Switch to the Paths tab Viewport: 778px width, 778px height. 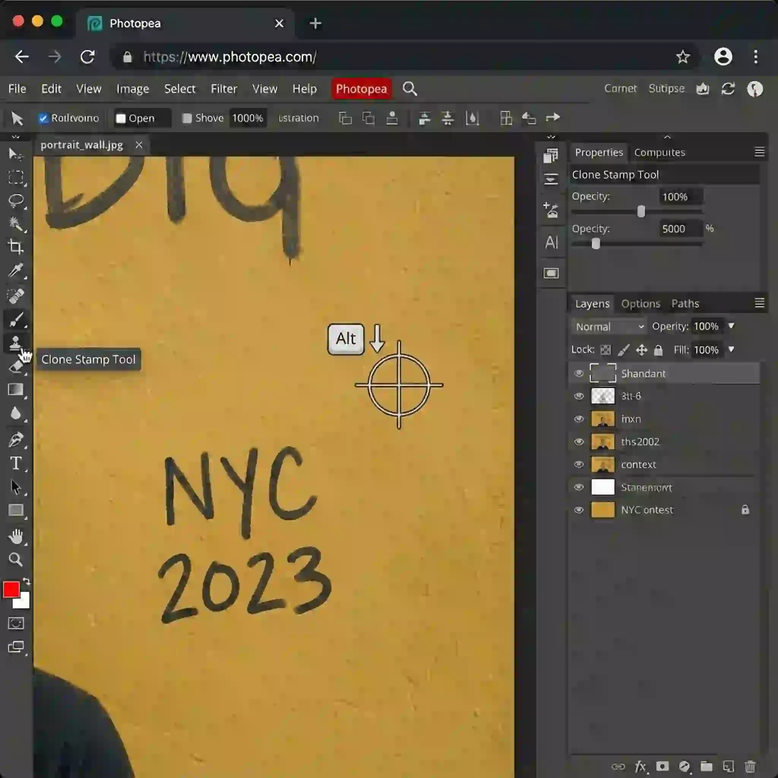click(x=685, y=304)
